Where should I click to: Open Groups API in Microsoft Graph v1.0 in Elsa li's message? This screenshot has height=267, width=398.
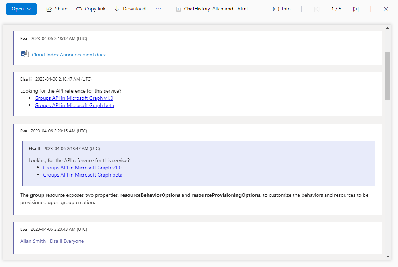[74, 98]
